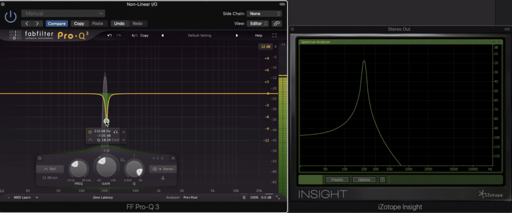
Task: Expand the tooltip dropdown arrow
Action: [x=123, y=140]
